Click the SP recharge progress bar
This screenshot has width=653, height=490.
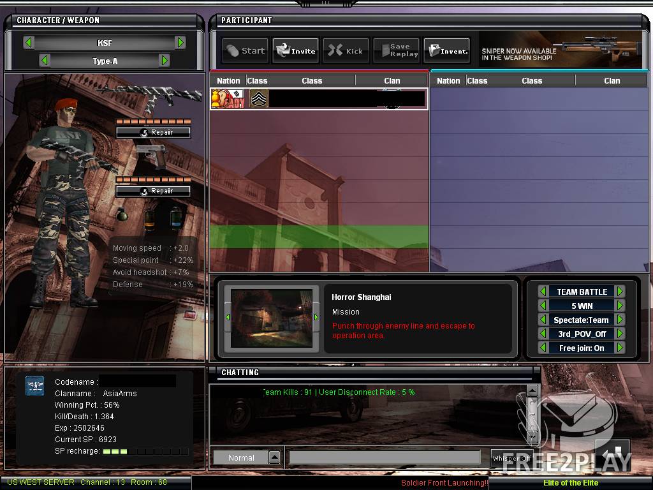click(x=145, y=452)
